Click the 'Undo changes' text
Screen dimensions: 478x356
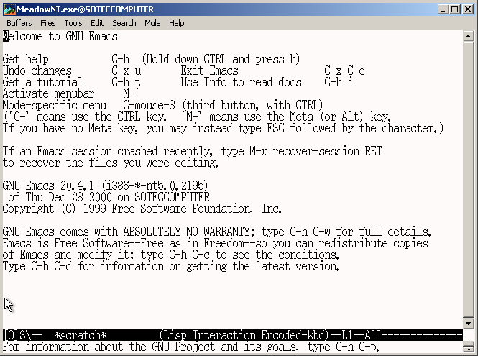(x=37, y=70)
